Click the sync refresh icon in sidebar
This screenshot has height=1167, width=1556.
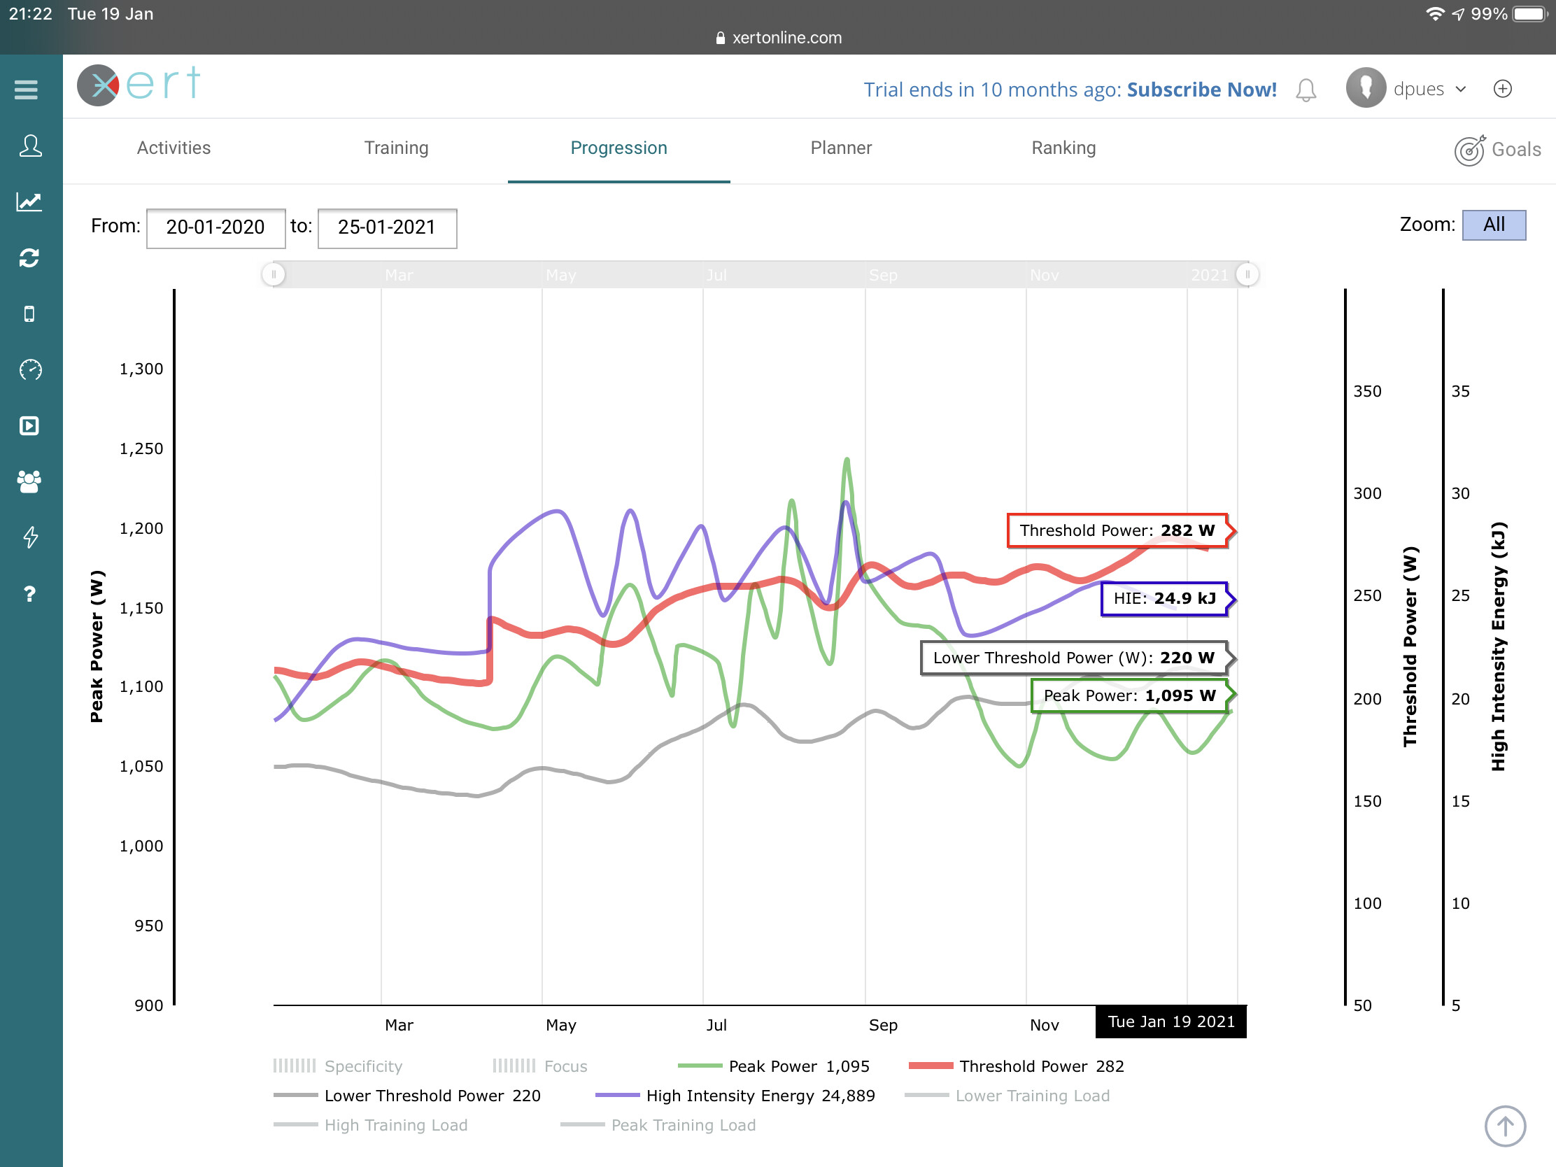(x=29, y=258)
